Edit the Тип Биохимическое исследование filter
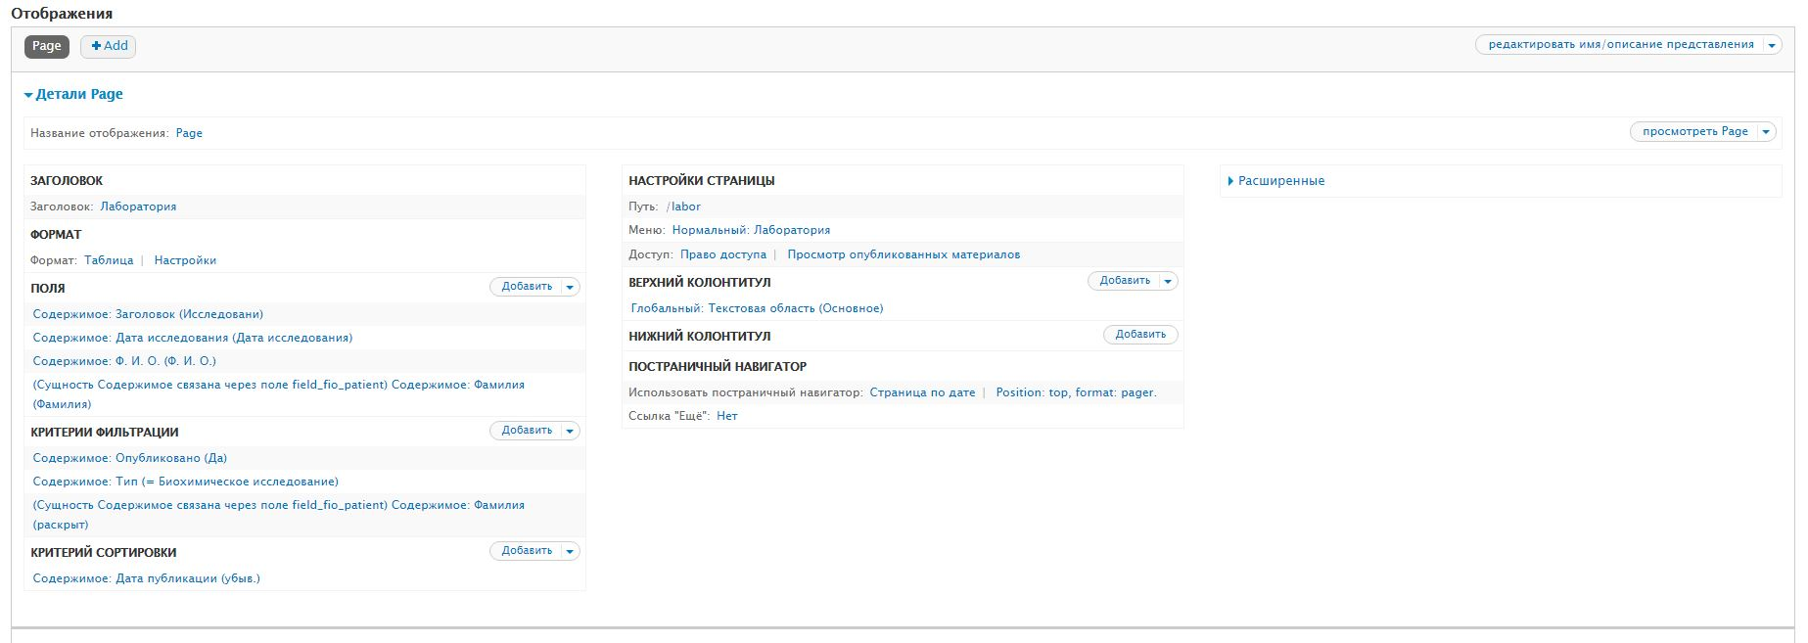 pos(185,482)
